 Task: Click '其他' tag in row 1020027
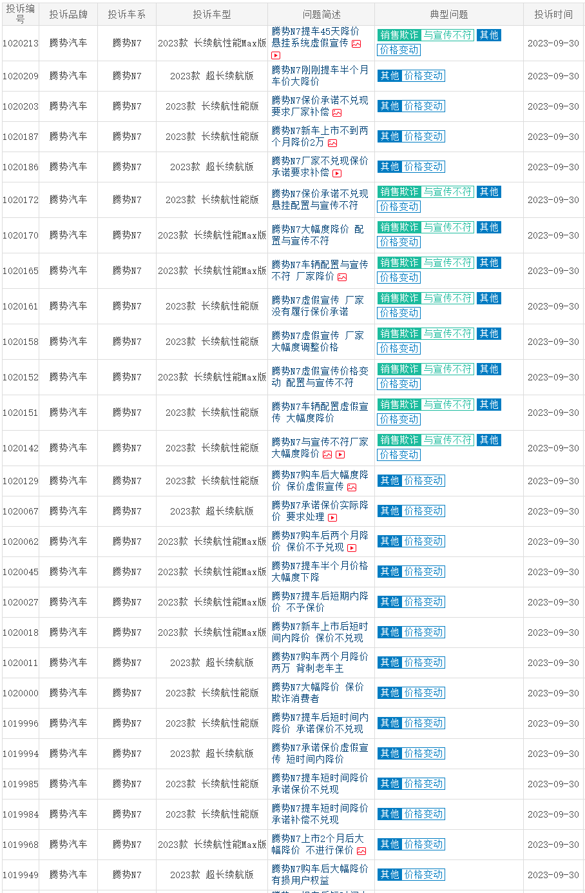(x=390, y=602)
